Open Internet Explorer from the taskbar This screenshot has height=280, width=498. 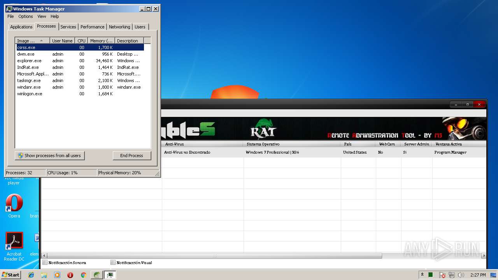click(x=31, y=275)
